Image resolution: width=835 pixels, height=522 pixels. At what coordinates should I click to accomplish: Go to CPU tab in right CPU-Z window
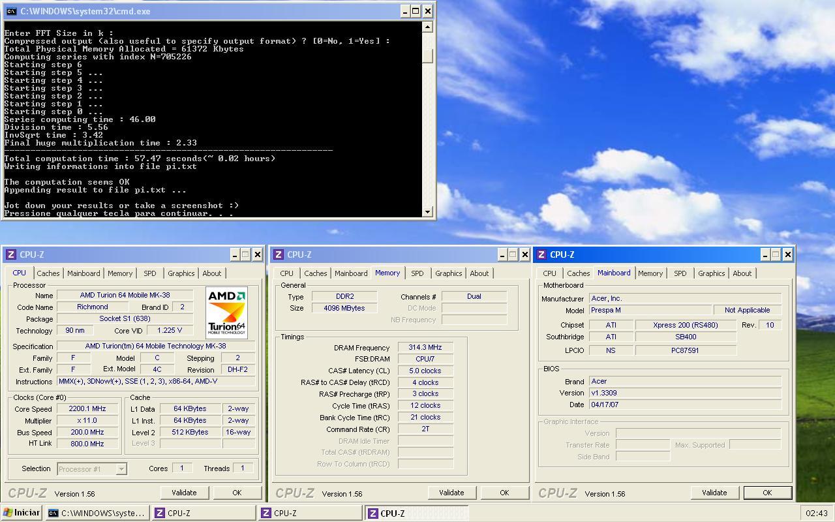(x=550, y=273)
